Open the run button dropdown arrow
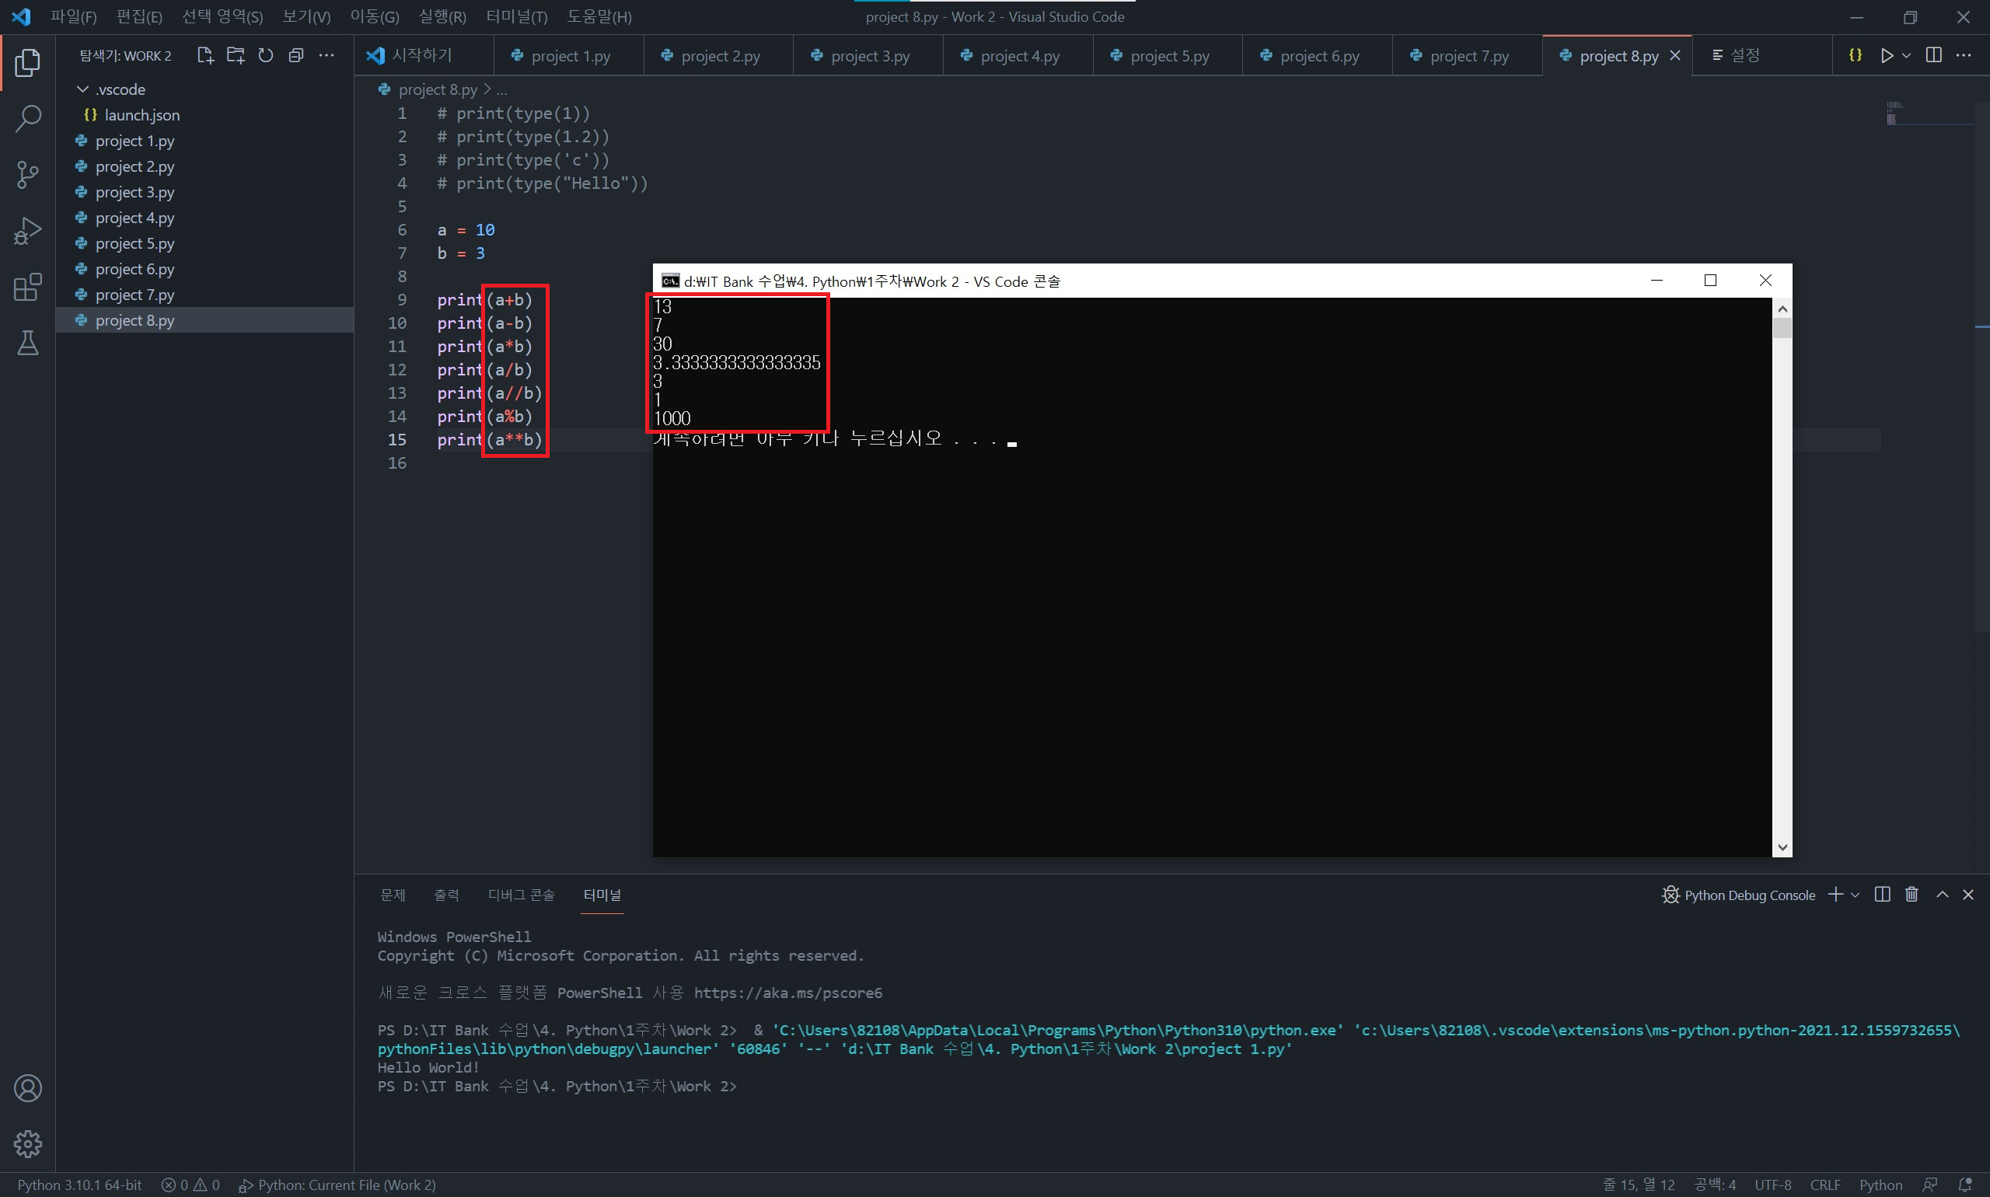Viewport: 1990px width, 1197px height. (x=1906, y=56)
